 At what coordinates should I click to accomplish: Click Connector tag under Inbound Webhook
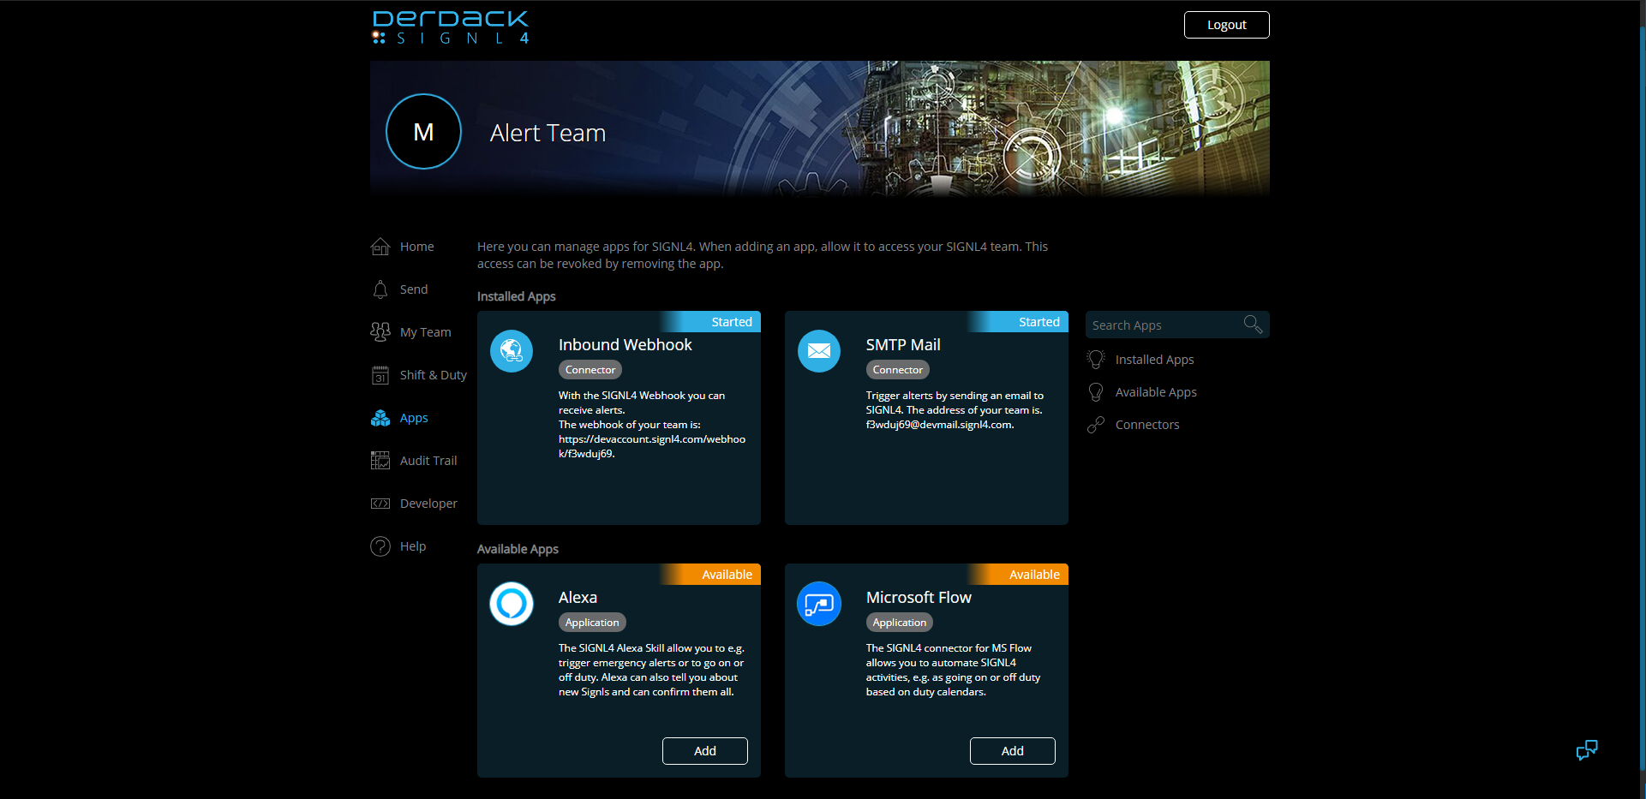(x=590, y=370)
